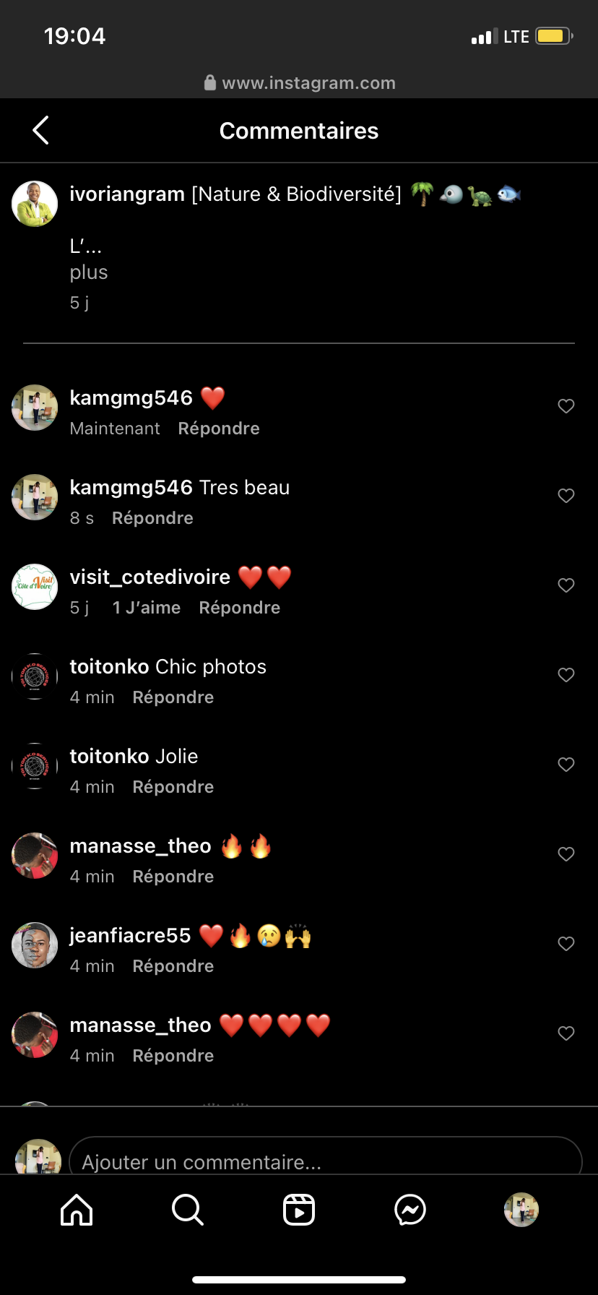View the "1 J'aime" likes list

[147, 608]
